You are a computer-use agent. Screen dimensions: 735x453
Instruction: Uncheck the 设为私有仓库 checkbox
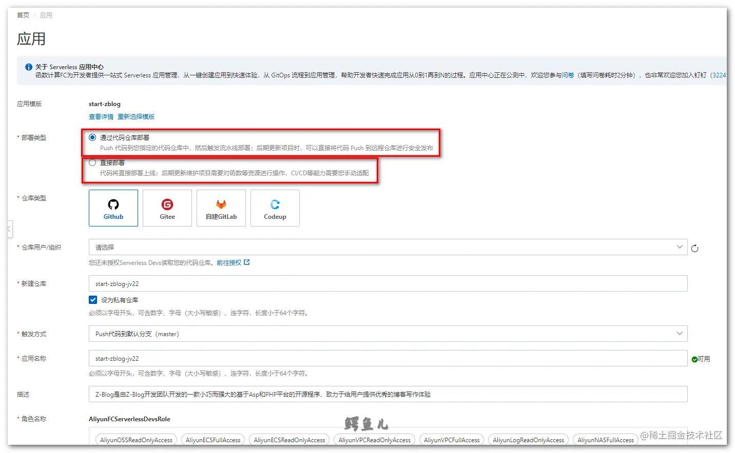click(93, 300)
